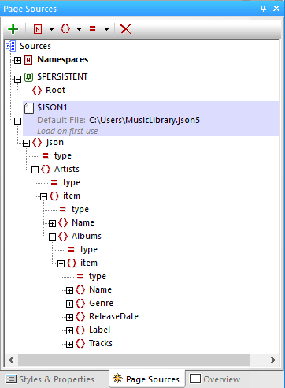Image resolution: width=285 pixels, height=388 pixels.
Task: Collapse the Artists node
Action: [x=35, y=170]
